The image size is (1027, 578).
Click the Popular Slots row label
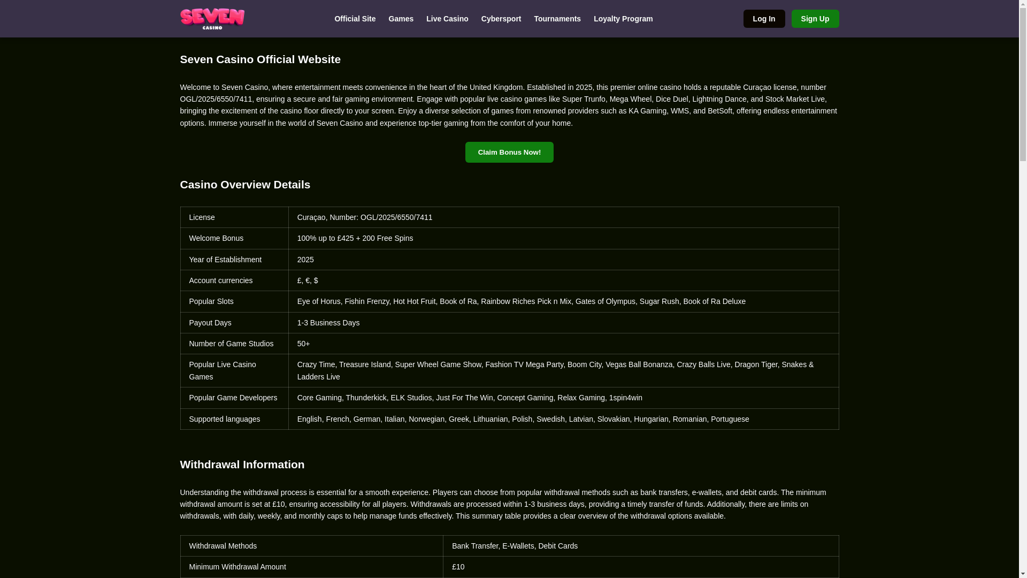tap(234, 301)
